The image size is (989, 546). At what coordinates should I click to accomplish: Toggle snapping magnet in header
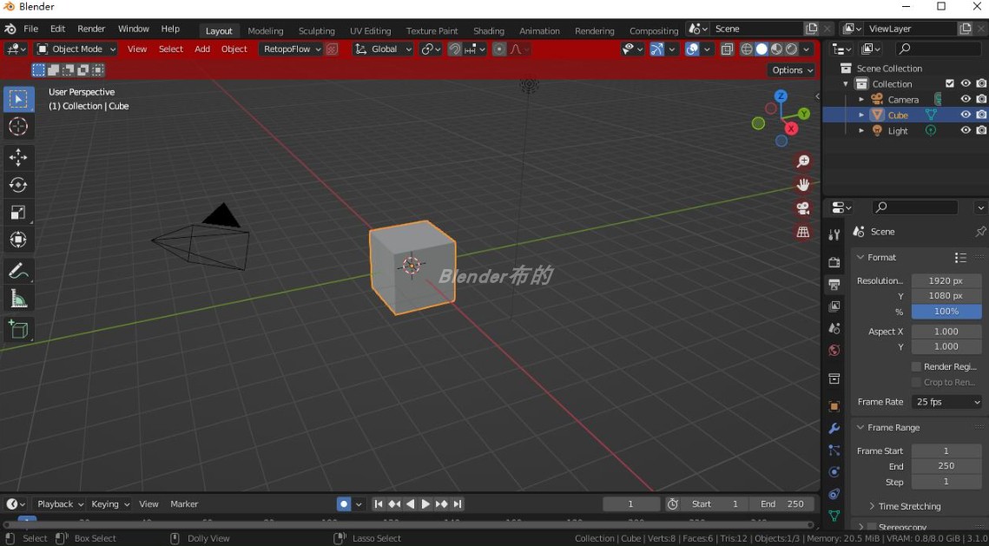pos(454,49)
